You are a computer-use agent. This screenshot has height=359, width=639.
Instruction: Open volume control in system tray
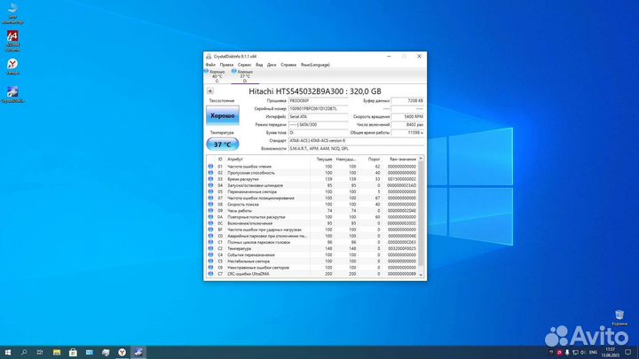pyautogui.click(x=583, y=353)
